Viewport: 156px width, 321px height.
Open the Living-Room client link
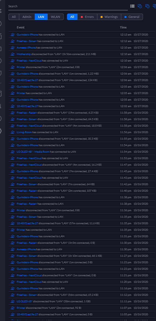click(x=24, y=132)
